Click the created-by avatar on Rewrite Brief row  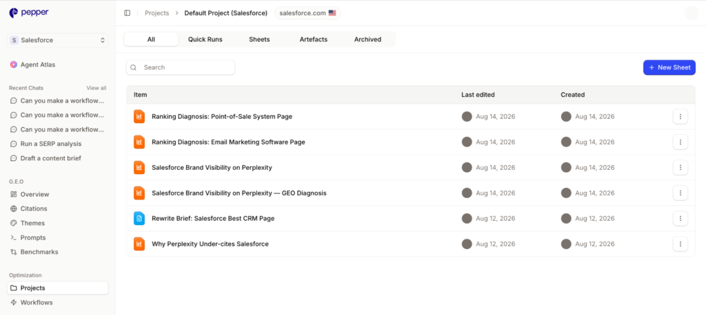coord(566,219)
